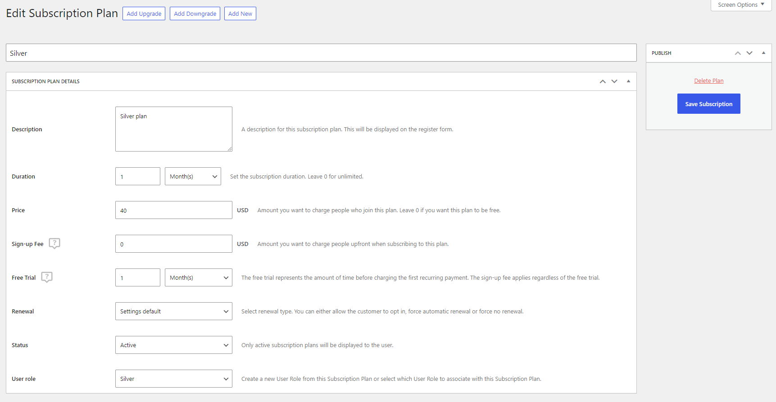The width and height of the screenshot is (776, 402).
Task: Open the Status Active dropdown
Action: pyautogui.click(x=174, y=345)
